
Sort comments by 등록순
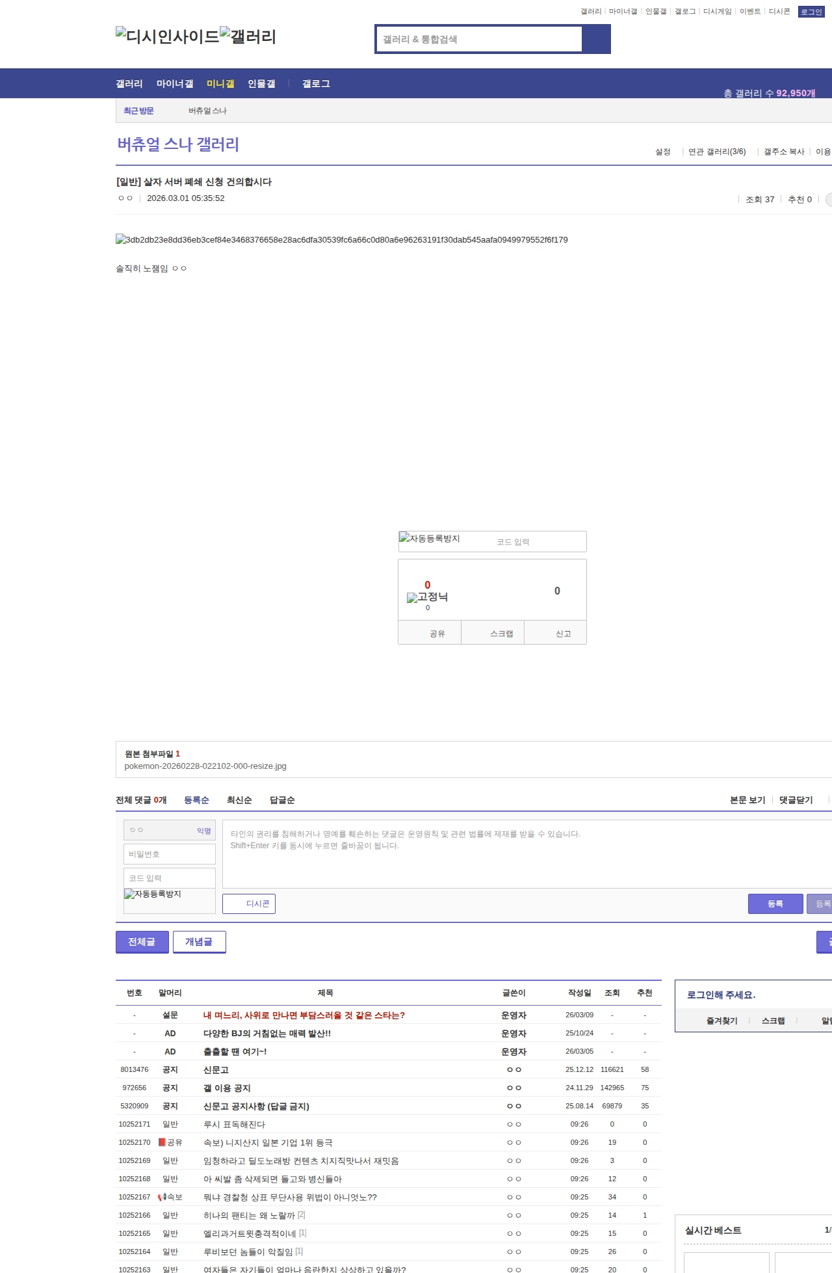tap(196, 800)
